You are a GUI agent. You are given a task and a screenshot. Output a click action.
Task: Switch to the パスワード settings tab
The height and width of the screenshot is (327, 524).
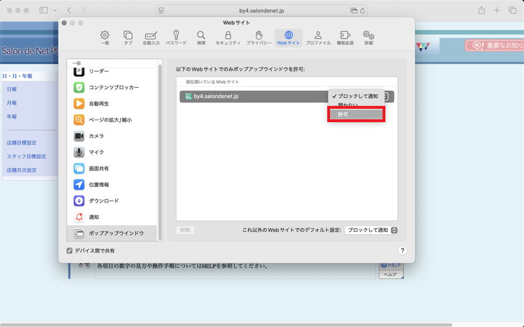pos(176,38)
